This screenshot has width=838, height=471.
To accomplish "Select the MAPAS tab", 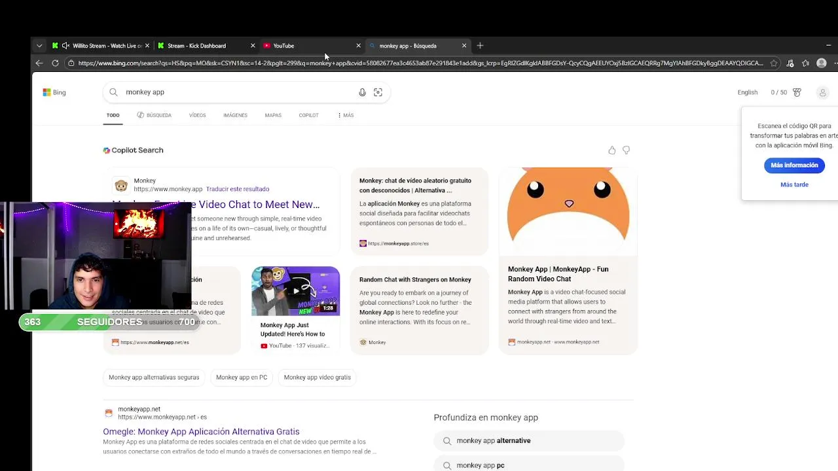I will point(273,115).
